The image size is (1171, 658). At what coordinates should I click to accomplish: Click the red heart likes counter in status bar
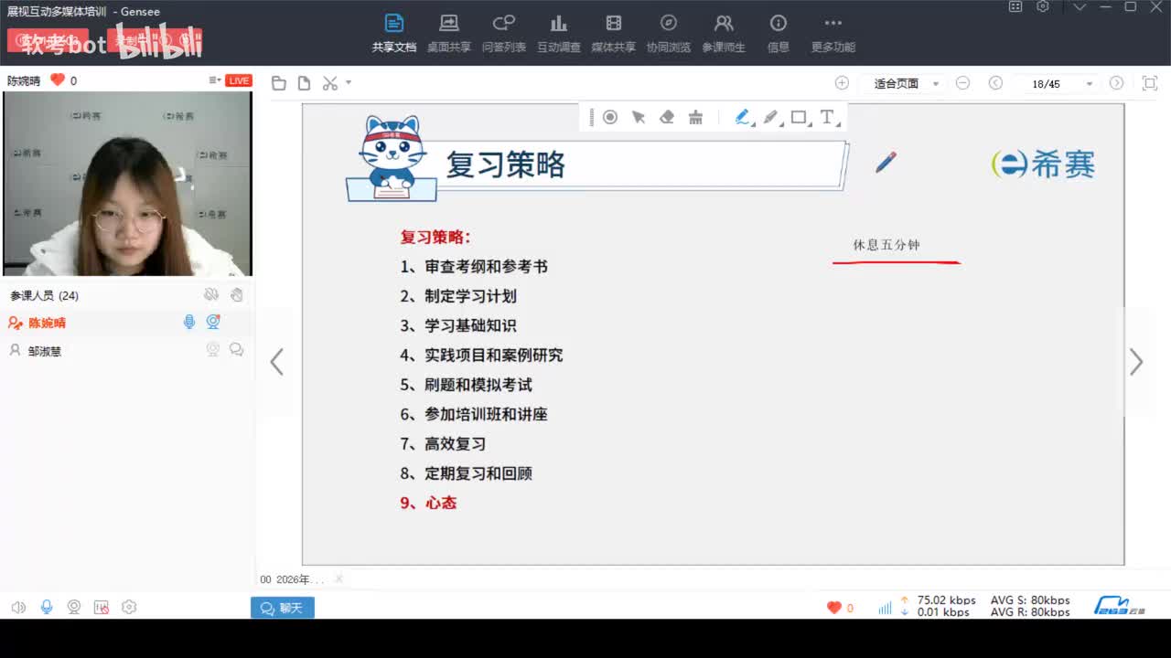pyautogui.click(x=840, y=608)
